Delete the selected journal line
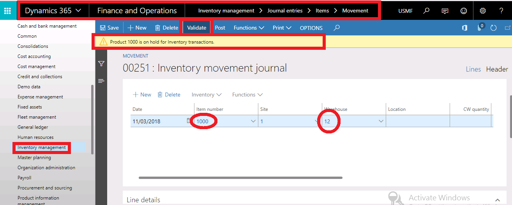Screen dimensions: 512x205 169,95
